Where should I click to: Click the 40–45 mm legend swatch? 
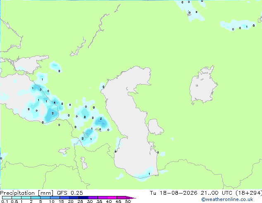112,198
